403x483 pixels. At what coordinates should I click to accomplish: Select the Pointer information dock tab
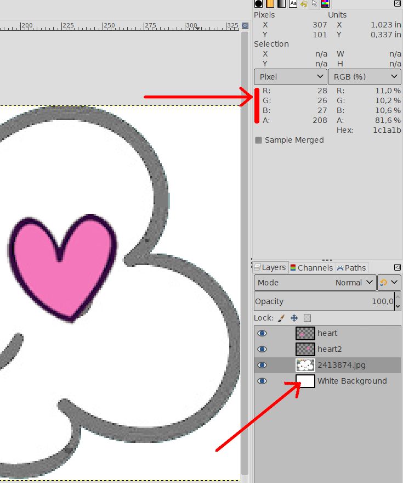314,3
